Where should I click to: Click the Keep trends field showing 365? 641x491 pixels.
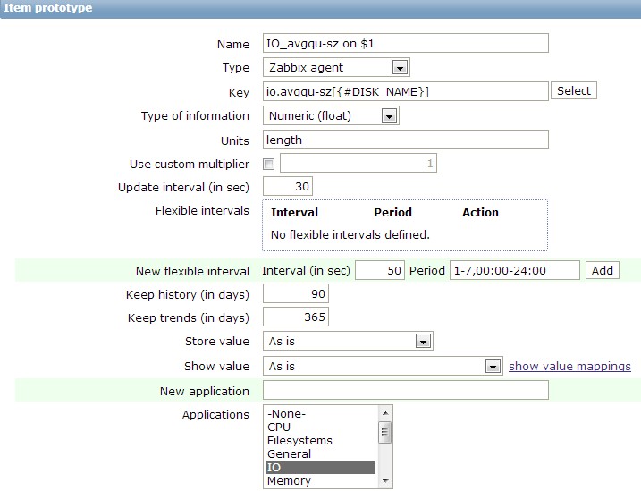tap(296, 317)
